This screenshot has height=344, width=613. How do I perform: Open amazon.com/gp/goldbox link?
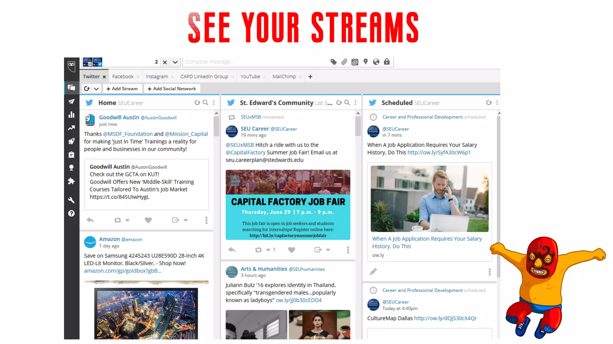pyautogui.click(x=123, y=271)
